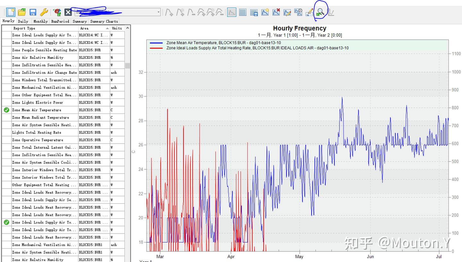Open the Summary Charts tab

point(104,21)
